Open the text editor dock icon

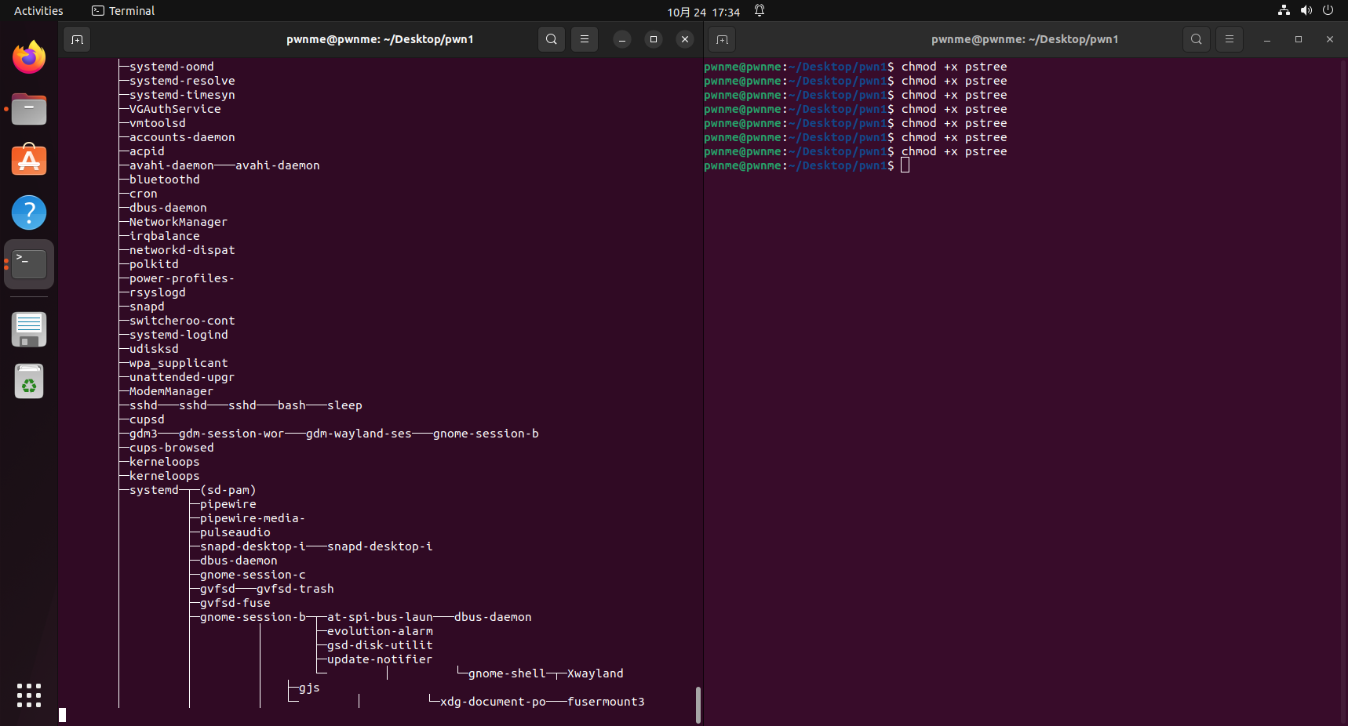coord(29,329)
